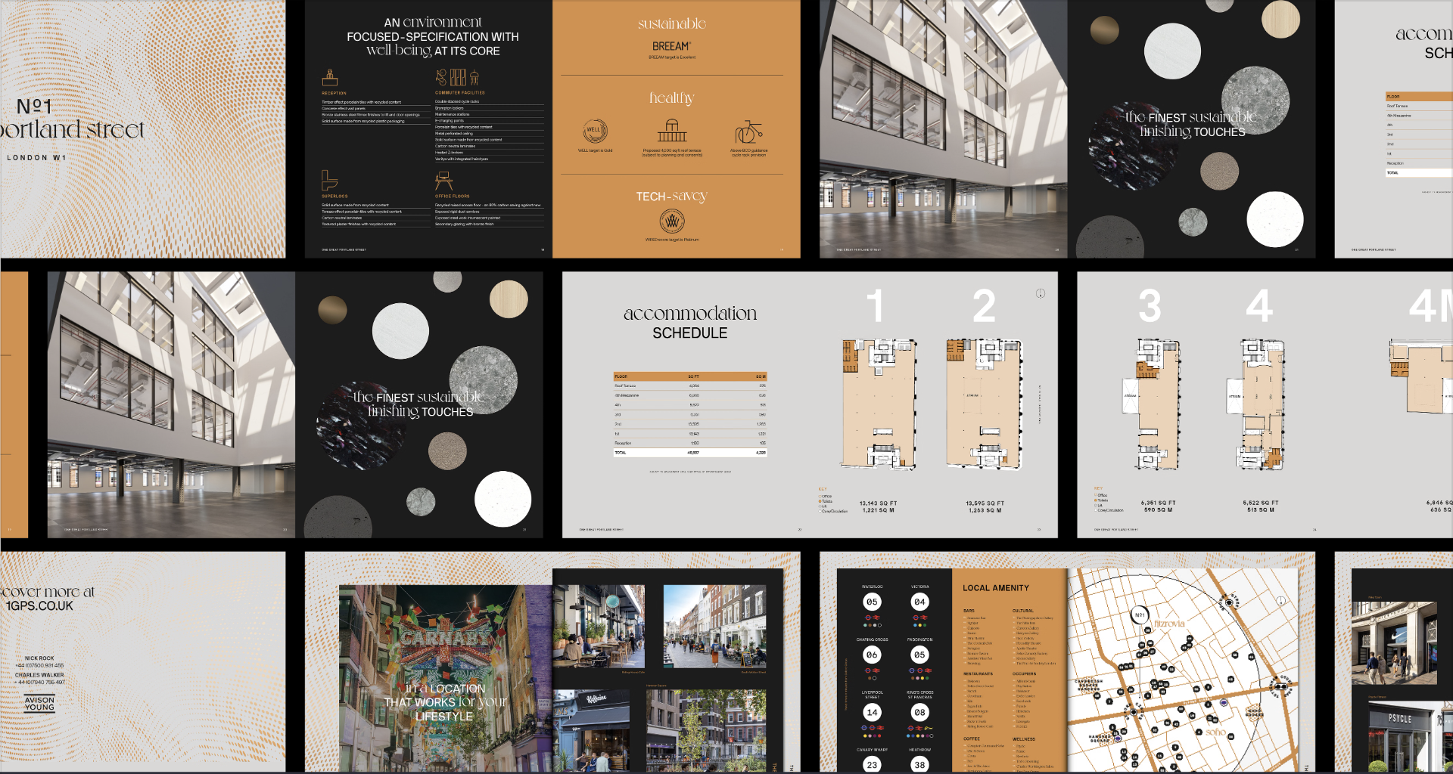This screenshot has width=1453, height=774.
Task: Click the compass icon on the map
Action: click(1281, 601)
